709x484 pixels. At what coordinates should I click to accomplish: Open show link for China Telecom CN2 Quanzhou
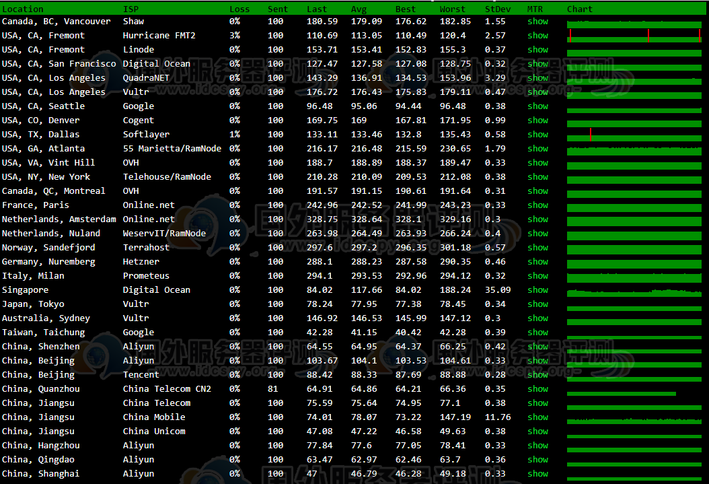pyautogui.click(x=537, y=388)
